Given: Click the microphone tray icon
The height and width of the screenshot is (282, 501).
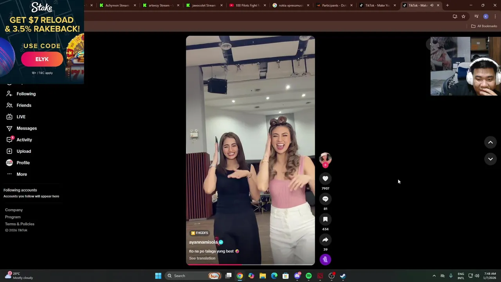Looking at the screenshot, I should [x=451, y=276].
